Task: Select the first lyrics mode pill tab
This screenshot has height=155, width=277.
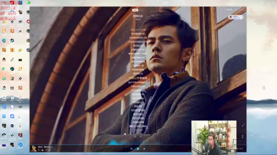Action: point(135,10)
